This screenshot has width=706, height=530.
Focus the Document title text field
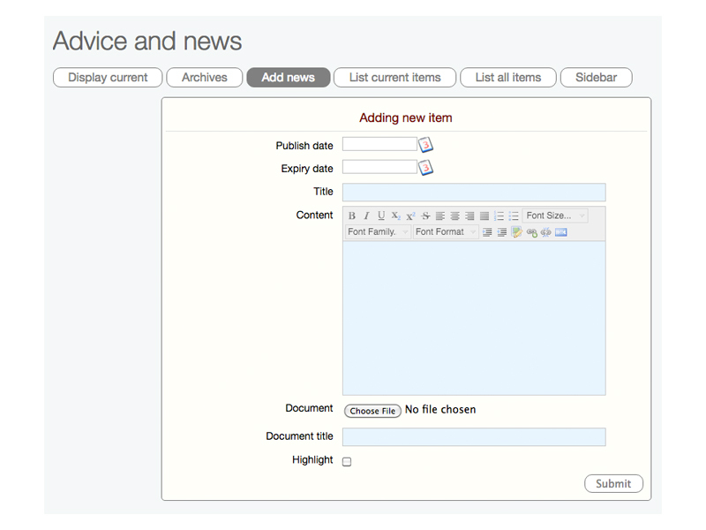[x=474, y=436]
